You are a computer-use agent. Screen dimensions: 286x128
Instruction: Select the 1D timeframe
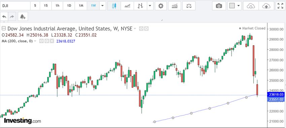pyautogui.click(x=69, y=6)
